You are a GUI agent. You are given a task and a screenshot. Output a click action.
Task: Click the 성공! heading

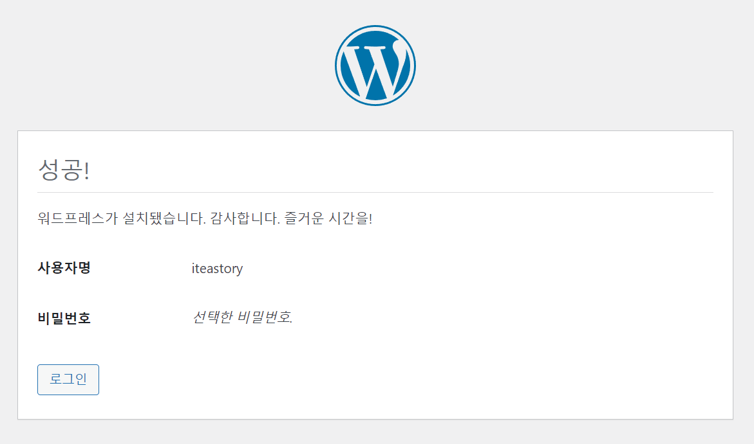coord(64,170)
